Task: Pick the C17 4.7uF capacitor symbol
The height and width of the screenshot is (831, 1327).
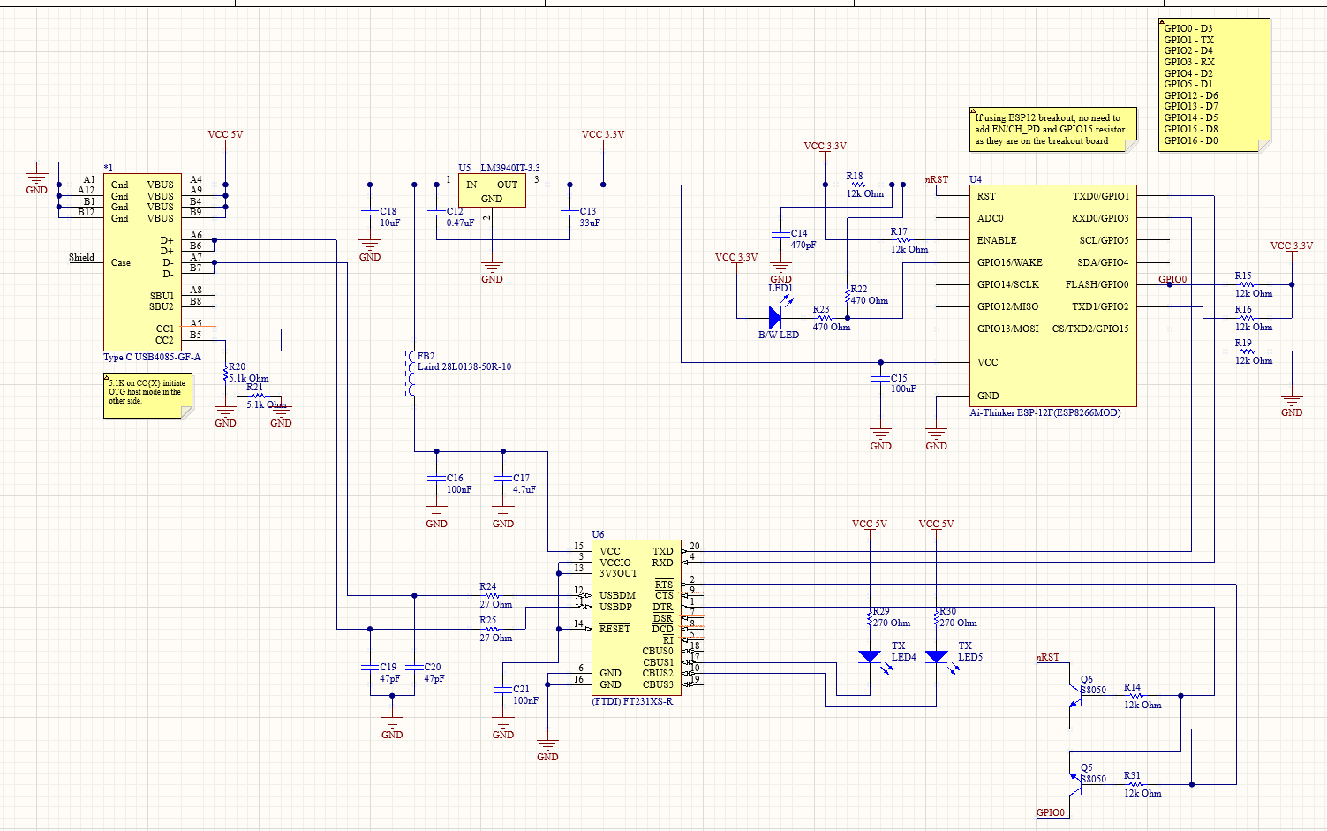Action: point(503,479)
